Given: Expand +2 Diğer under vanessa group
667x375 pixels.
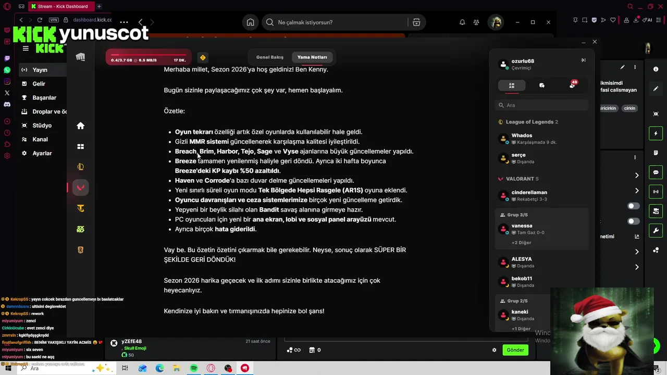Looking at the screenshot, I should click(x=521, y=243).
